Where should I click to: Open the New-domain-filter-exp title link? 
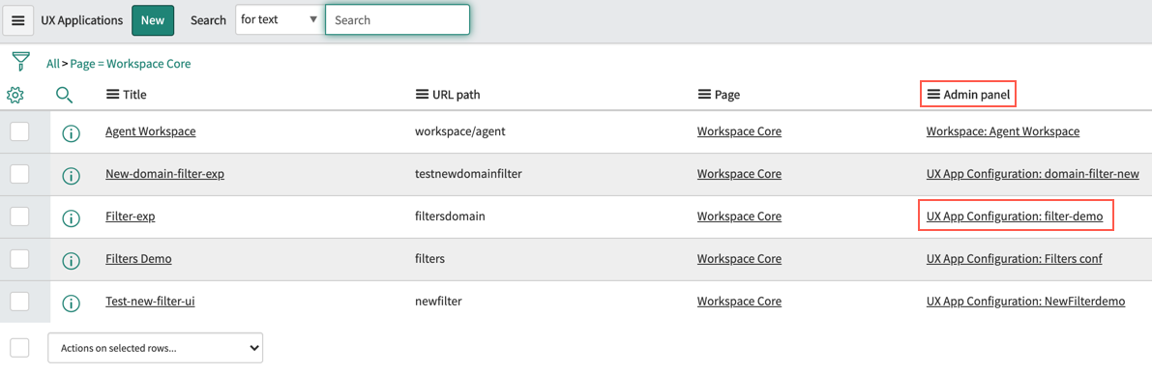(163, 174)
